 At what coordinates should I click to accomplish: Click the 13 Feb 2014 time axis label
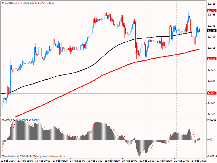(8, 161)
